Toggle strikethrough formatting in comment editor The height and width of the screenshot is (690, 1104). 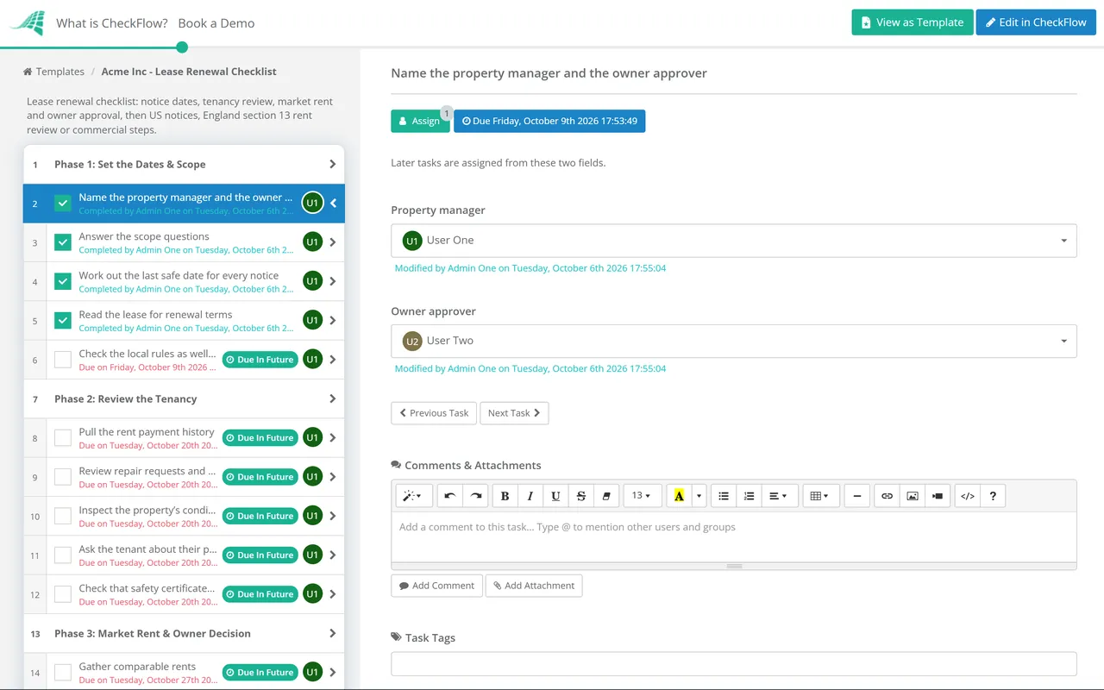click(x=581, y=496)
